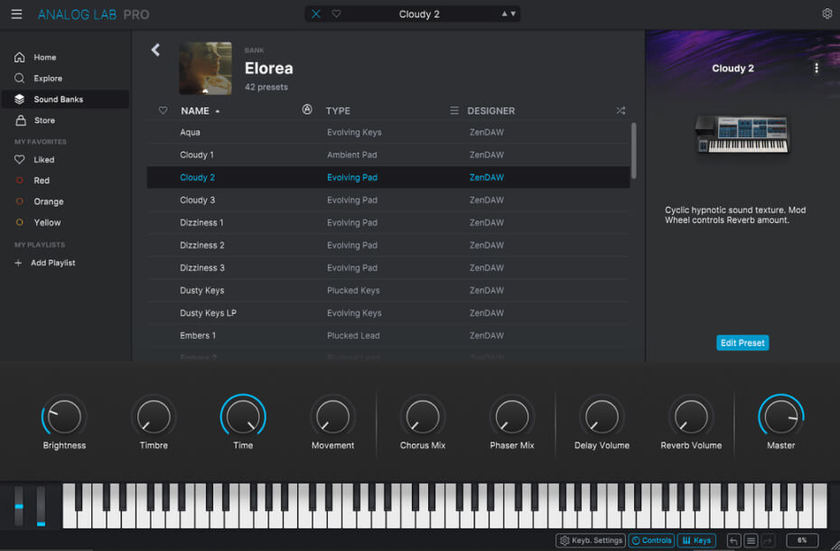Select the Cloudy 1 preset
Viewport: 840px width, 551px height.
[387, 154]
